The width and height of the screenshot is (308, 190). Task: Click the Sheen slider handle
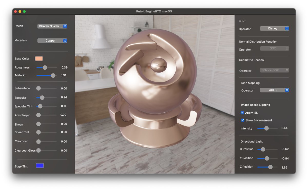[38, 124]
